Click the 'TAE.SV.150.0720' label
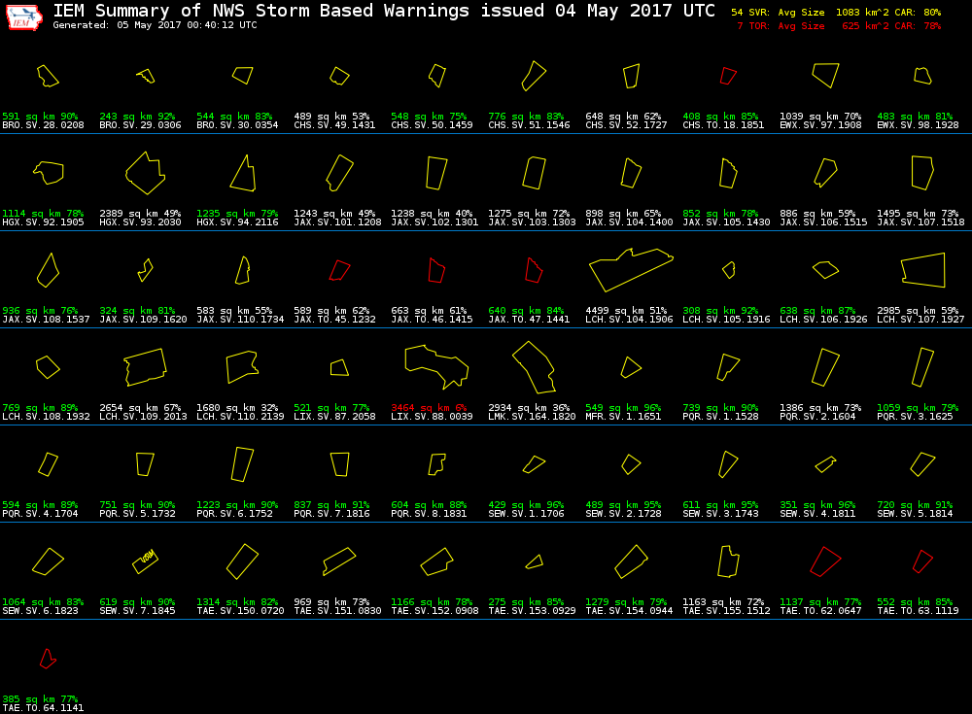The image size is (972, 714). click(240, 611)
